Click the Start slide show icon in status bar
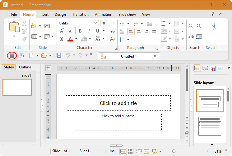232x156 pixels. click(x=154, y=151)
